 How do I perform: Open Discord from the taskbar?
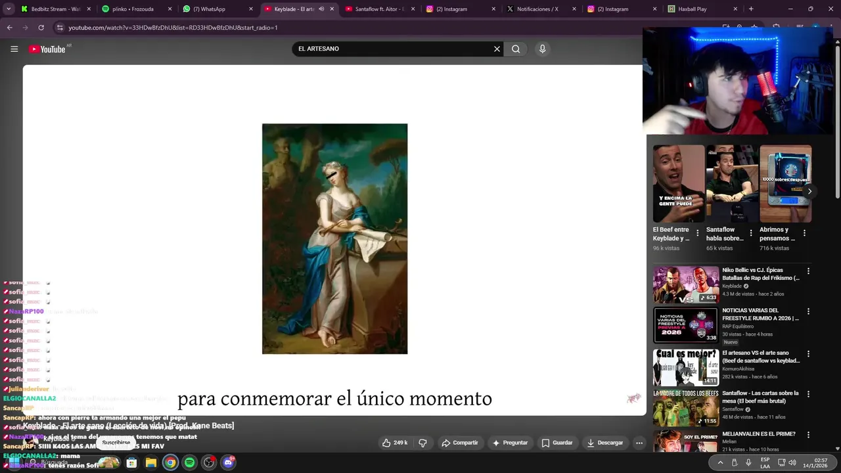point(228,462)
